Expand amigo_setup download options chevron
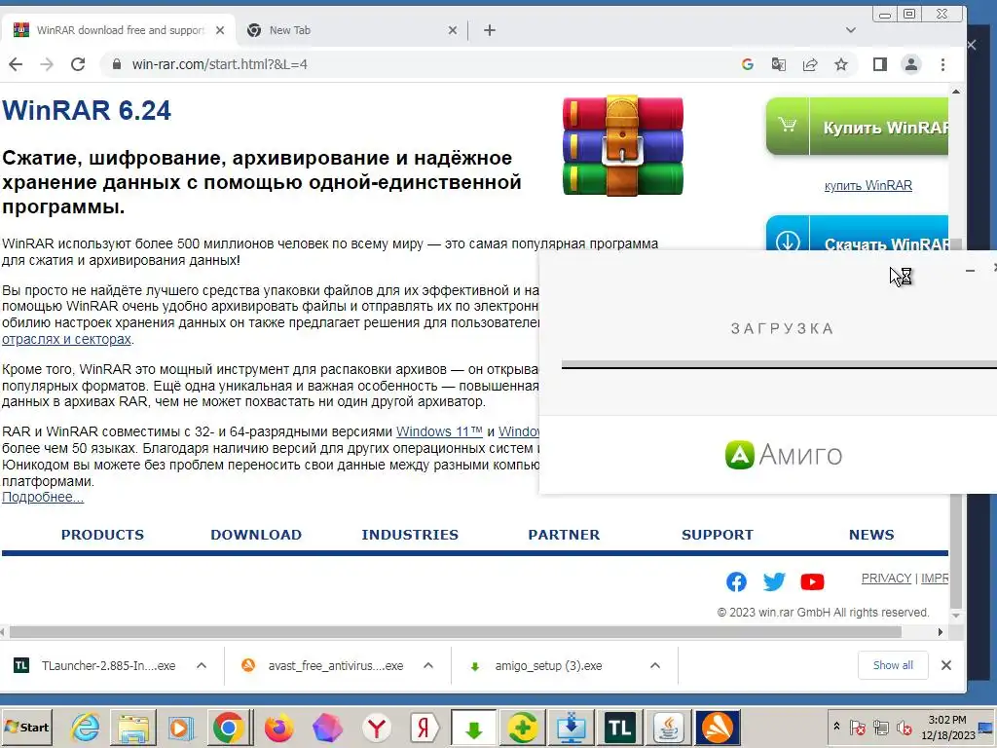997x748 pixels. (655, 665)
